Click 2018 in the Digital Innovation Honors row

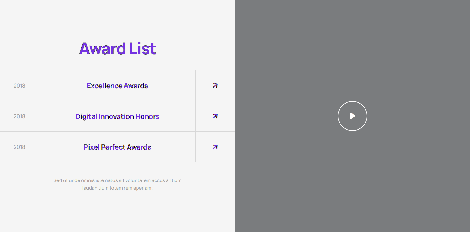tap(19, 116)
